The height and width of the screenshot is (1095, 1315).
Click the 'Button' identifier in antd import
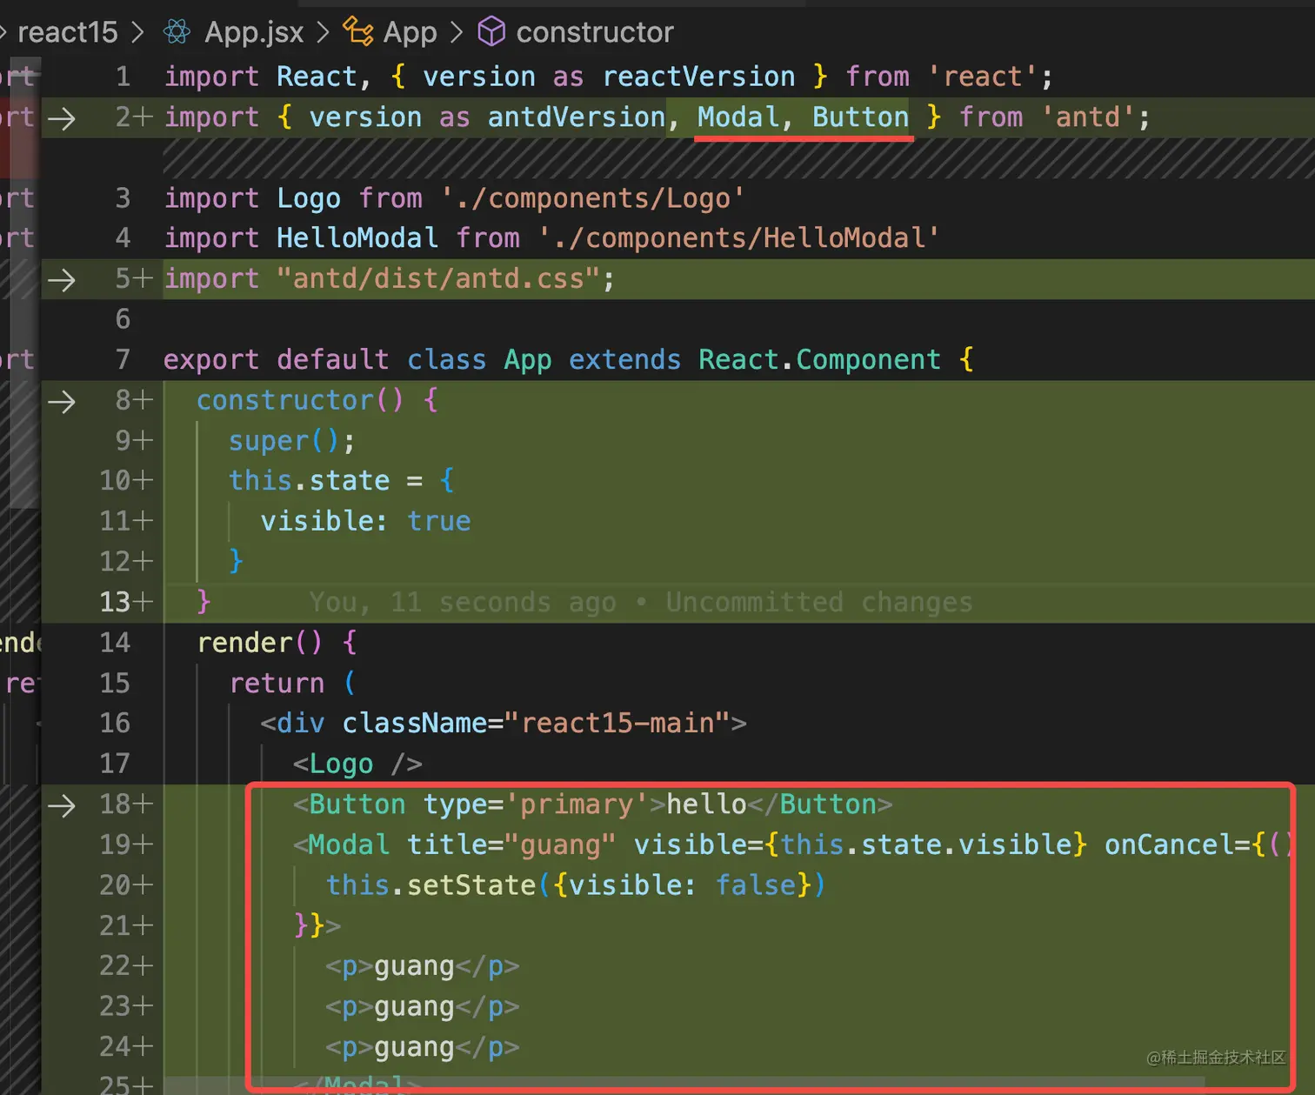pyautogui.click(x=860, y=117)
